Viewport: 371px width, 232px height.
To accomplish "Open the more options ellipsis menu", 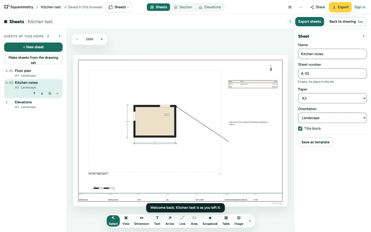I will coord(301,7).
